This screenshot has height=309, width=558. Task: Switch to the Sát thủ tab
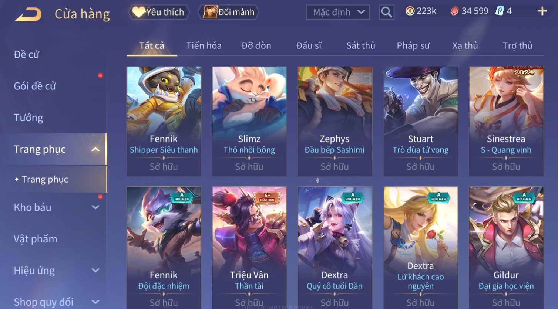point(361,45)
